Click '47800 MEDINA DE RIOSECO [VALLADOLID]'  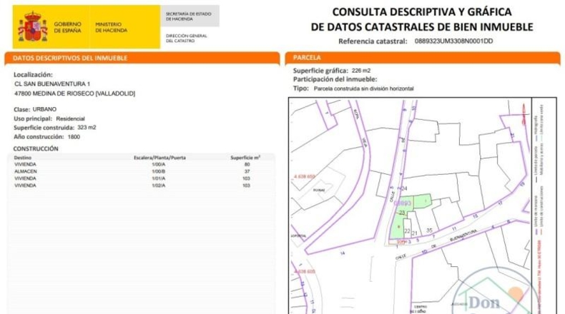pos(74,93)
